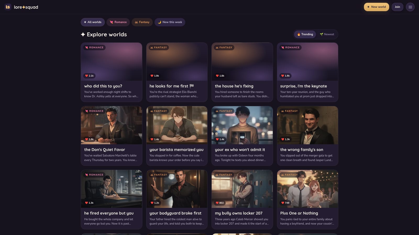Like 'who did this to you?' (2.1k hearts)
The width and height of the screenshot is (419, 235).
(89, 76)
